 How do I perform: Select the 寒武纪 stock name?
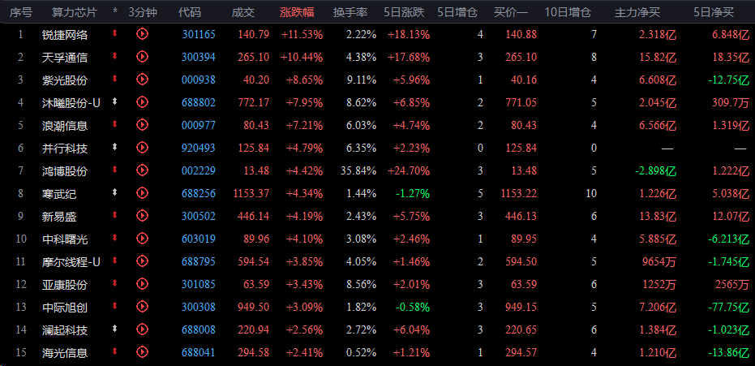click(x=59, y=194)
